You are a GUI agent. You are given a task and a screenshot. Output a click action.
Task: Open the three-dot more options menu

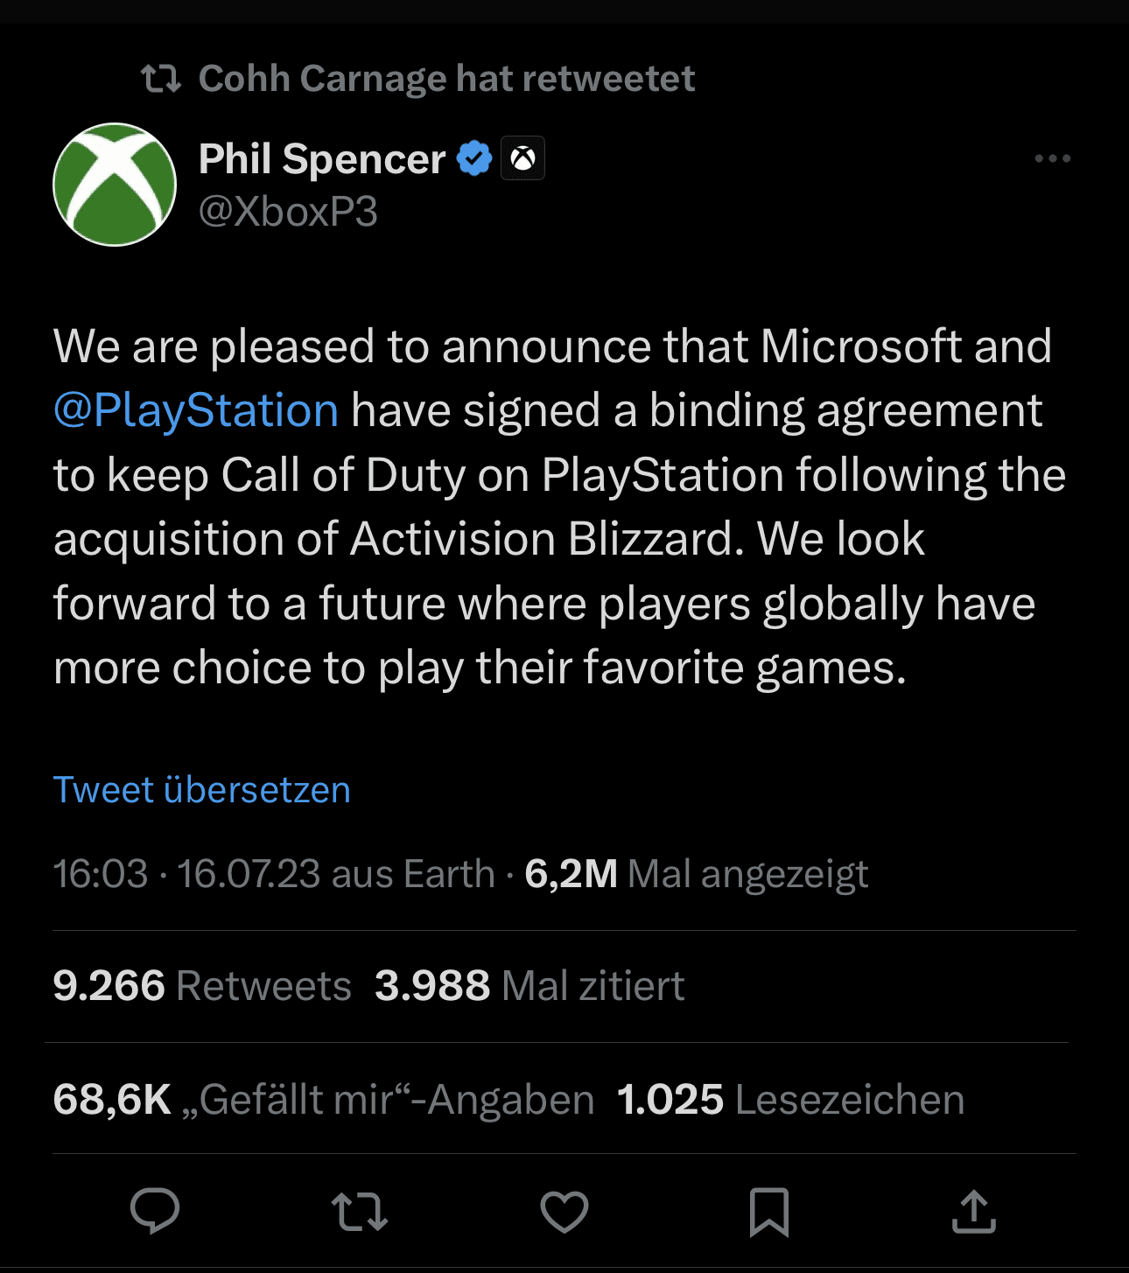1052,158
